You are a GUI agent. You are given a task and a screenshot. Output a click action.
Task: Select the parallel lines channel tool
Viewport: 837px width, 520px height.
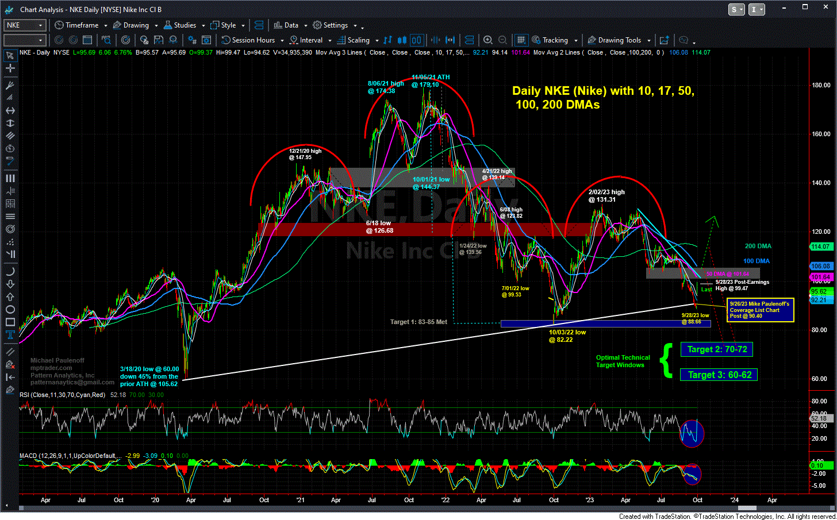[10, 136]
